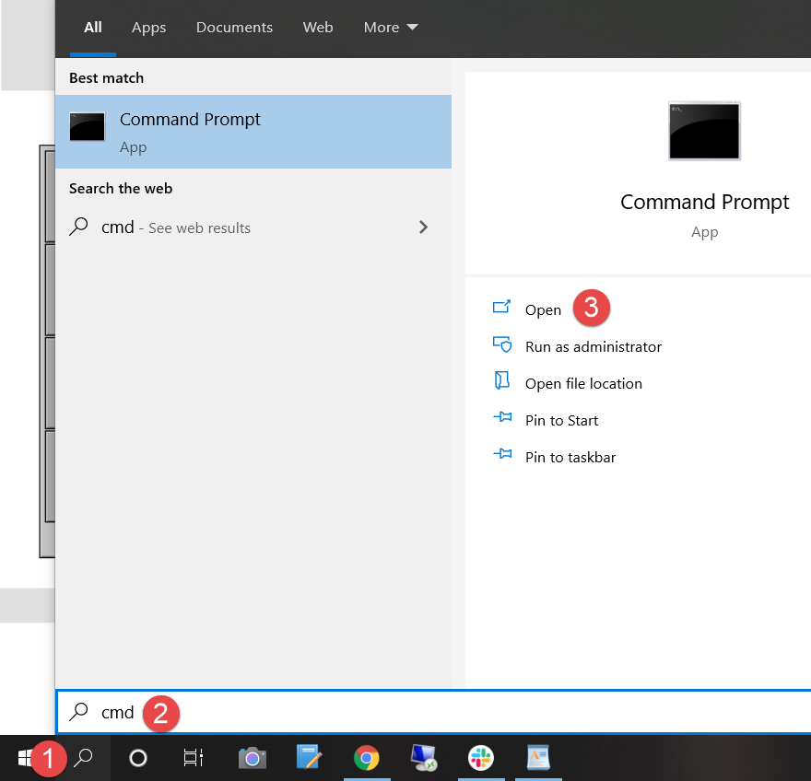This screenshot has width=811, height=781.
Task: Open the notepad pencil app on taskbar
Action: click(x=309, y=758)
